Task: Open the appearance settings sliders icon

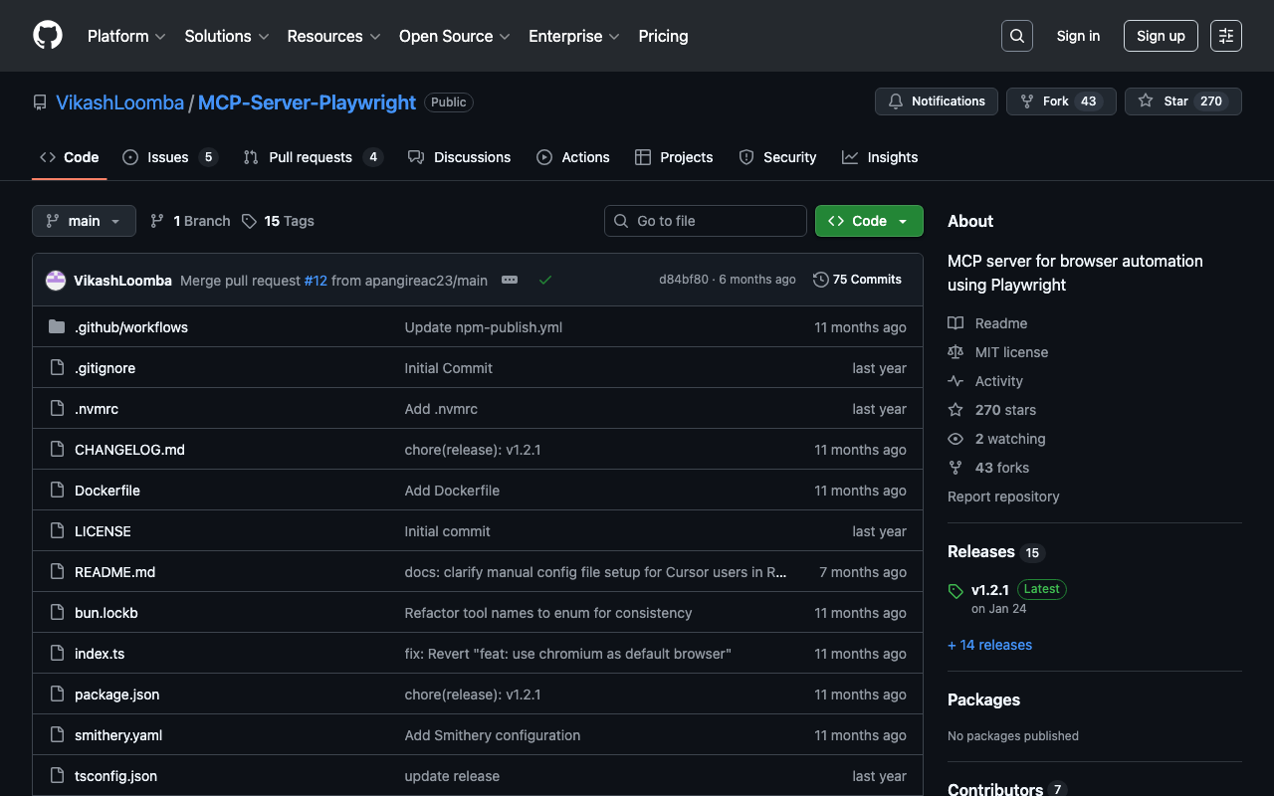Action: pyautogui.click(x=1225, y=36)
